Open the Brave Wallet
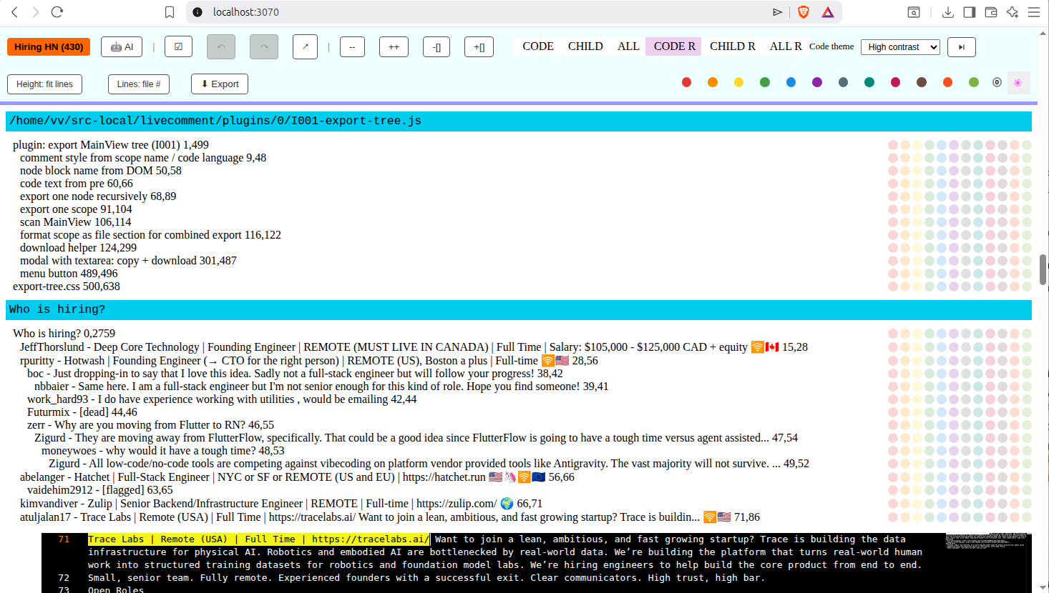The width and height of the screenshot is (1049, 593). click(991, 12)
